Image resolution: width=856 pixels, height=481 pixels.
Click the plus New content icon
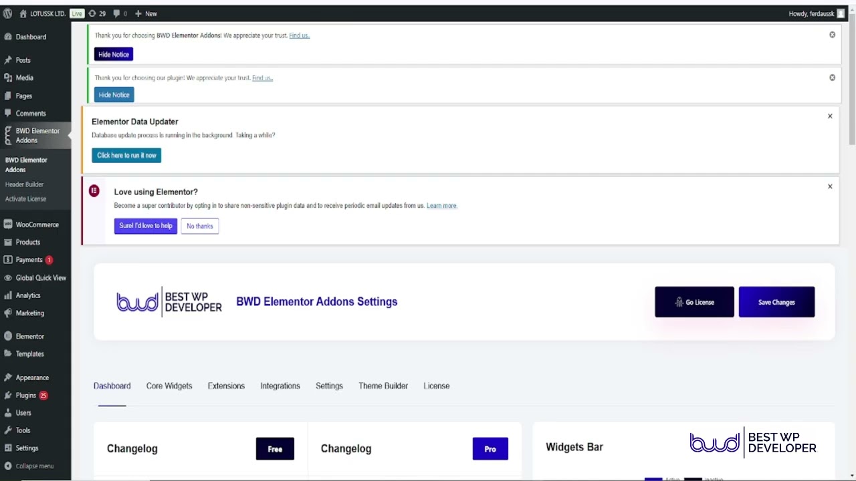click(138, 13)
